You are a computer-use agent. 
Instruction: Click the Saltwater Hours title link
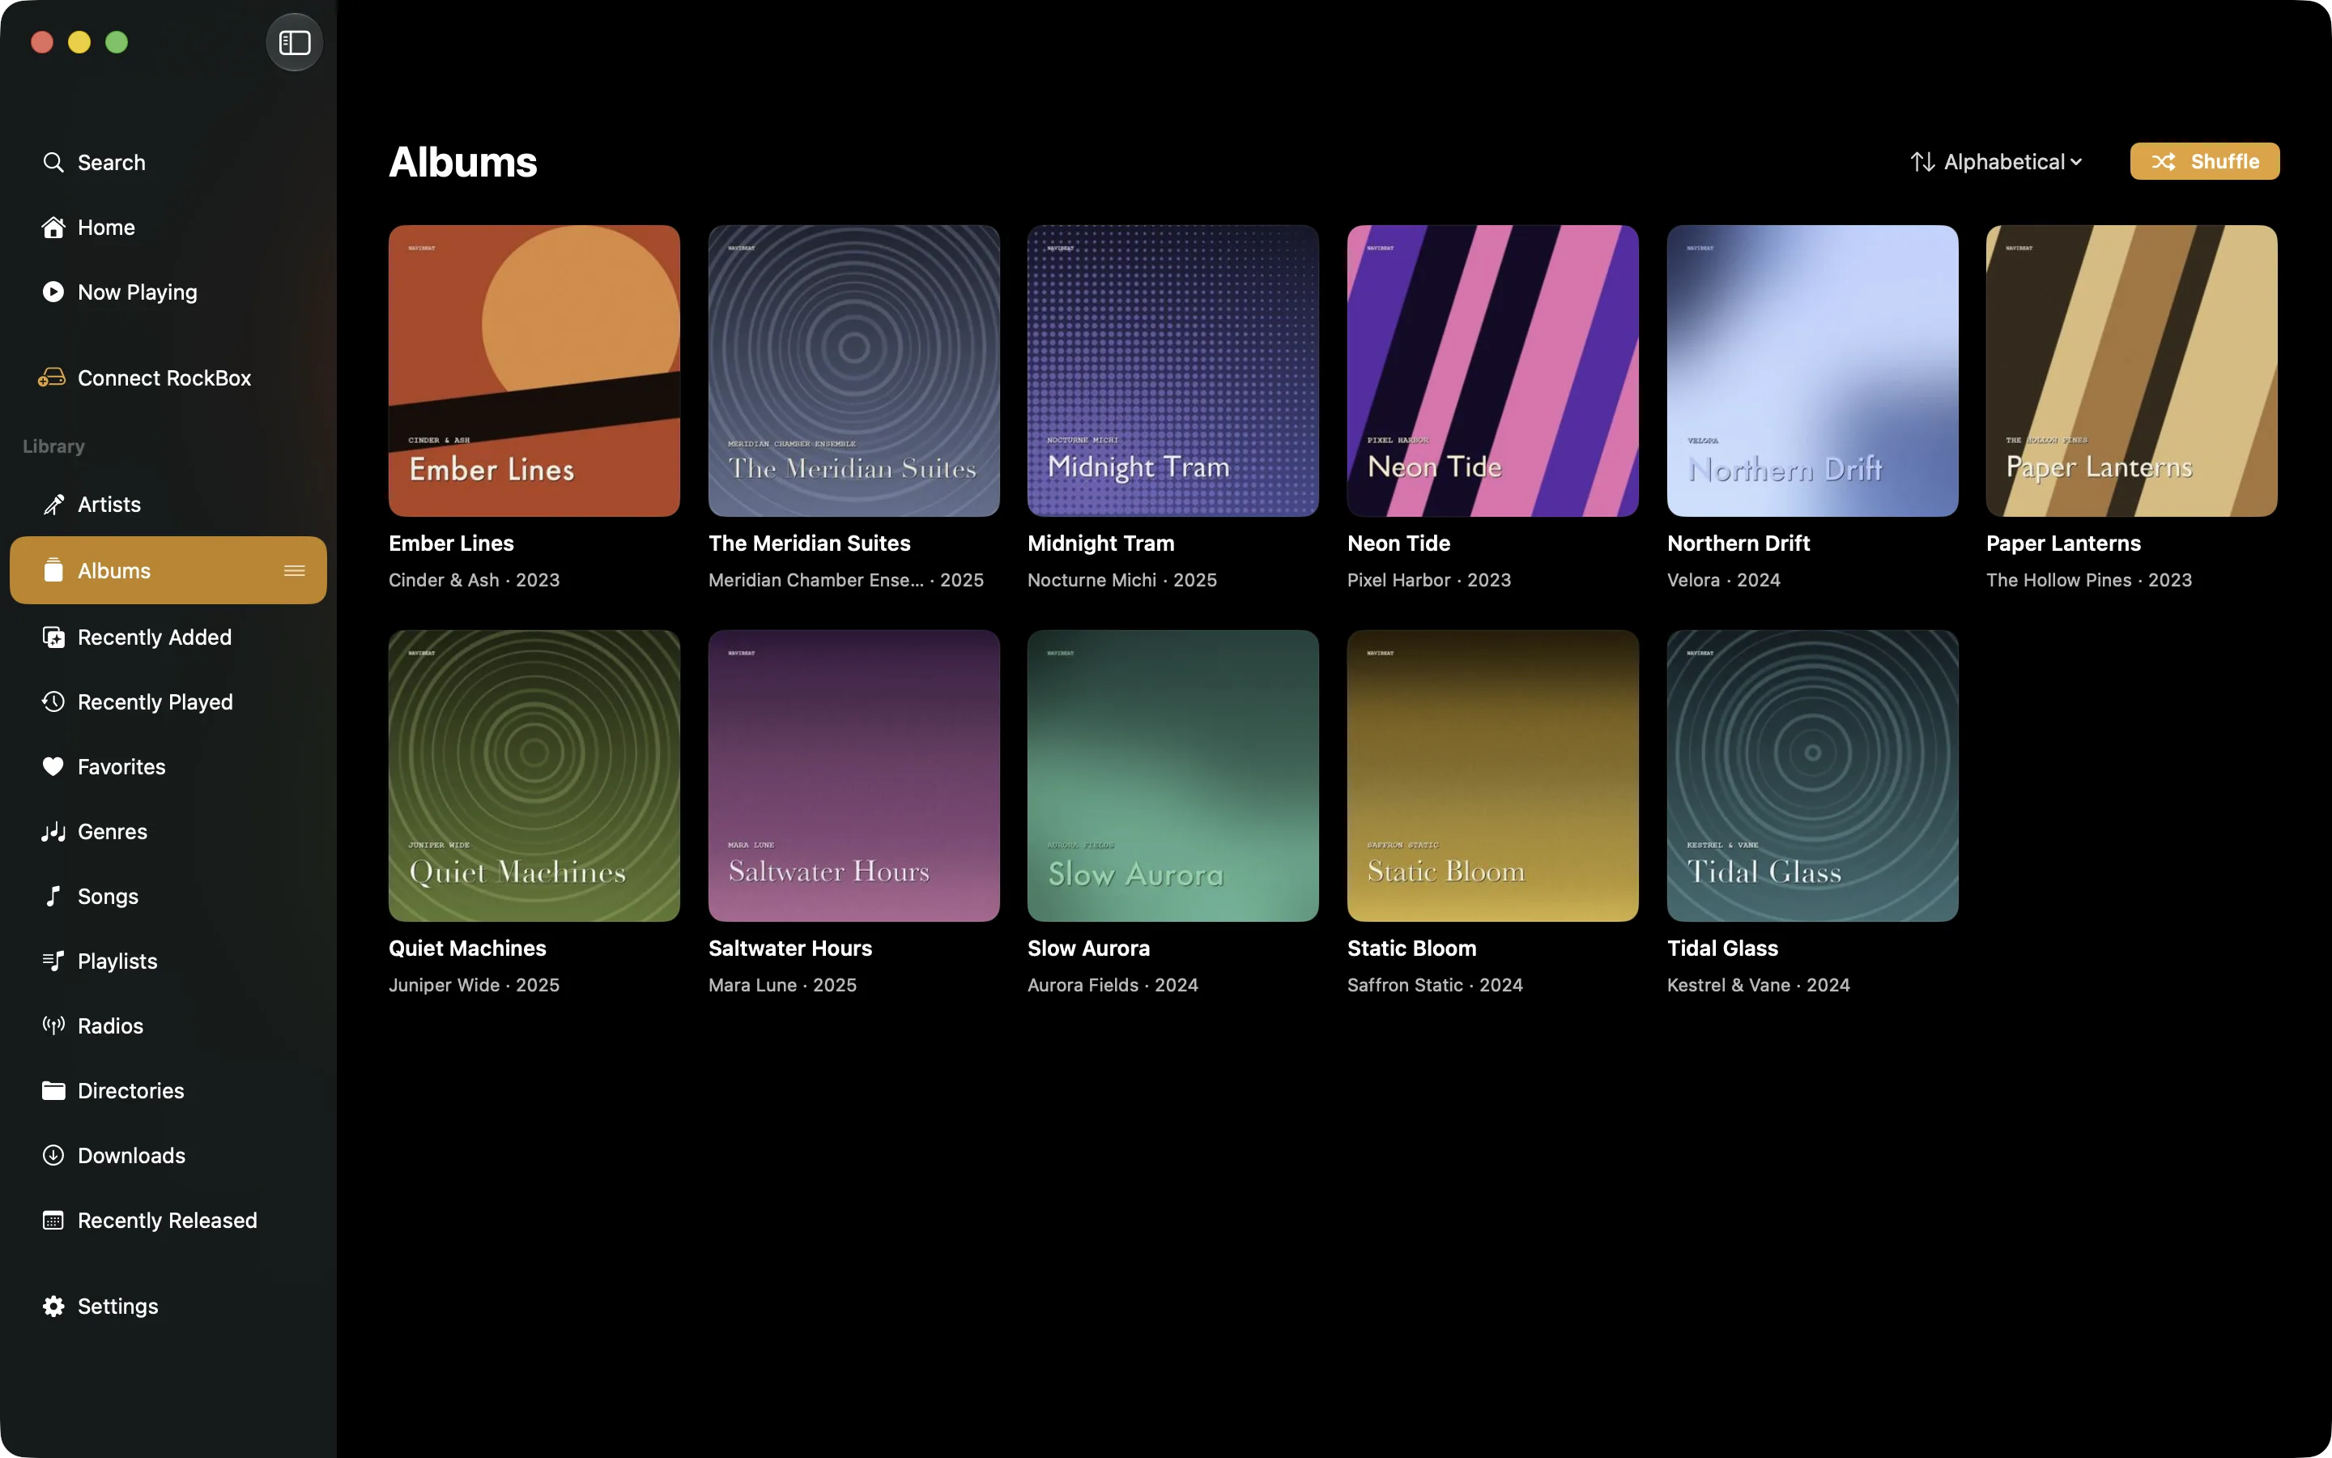pos(790,948)
